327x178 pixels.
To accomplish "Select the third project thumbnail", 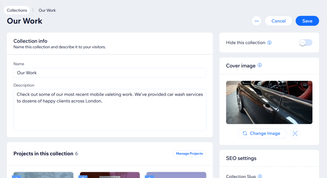I will [176, 175].
